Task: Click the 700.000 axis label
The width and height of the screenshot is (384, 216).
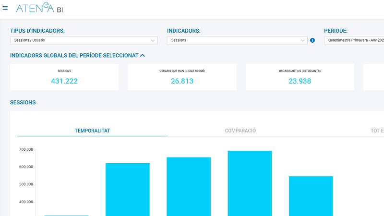Action: coord(26,149)
